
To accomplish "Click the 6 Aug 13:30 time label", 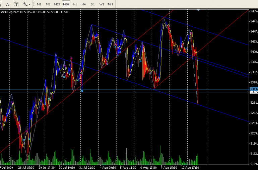I will click(148, 168).
